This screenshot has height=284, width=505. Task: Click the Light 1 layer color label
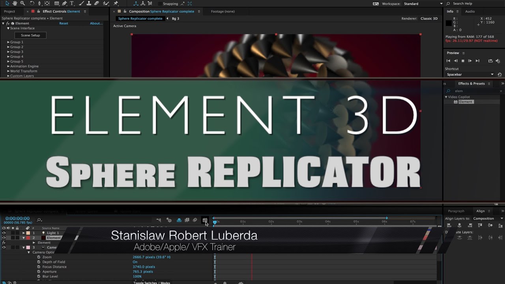click(28, 233)
